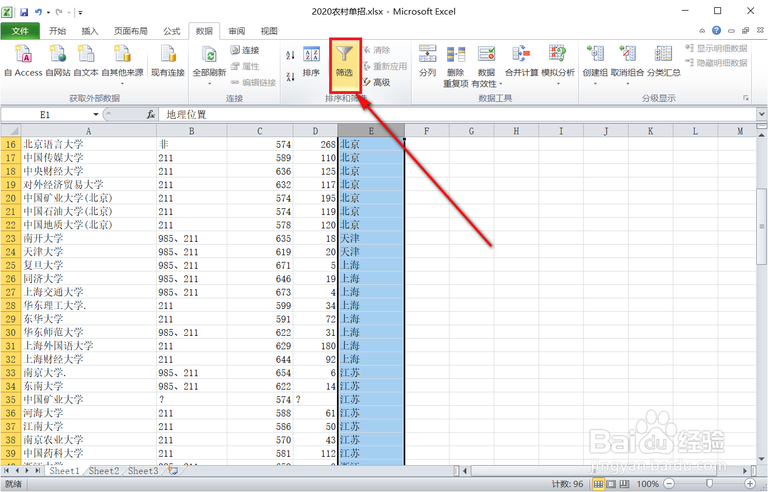Select the 分列 (Text to Columns) tool

(427, 60)
